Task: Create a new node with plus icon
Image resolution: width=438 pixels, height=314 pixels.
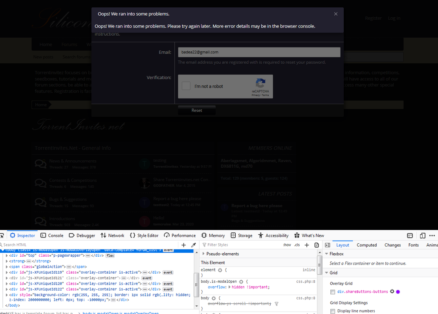Action: pos(183,245)
